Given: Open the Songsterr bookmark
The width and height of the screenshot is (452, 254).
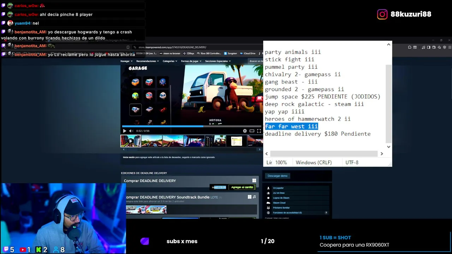Looking at the screenshot, I should tap(231, 54).
